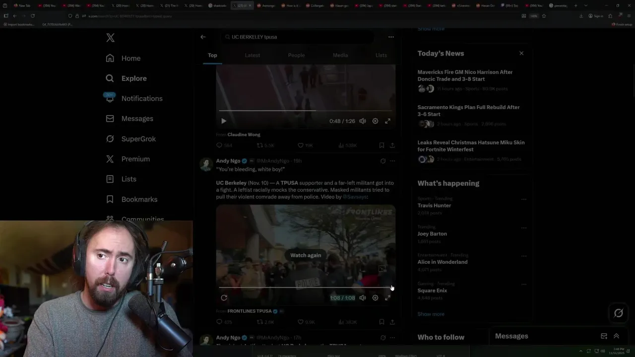Replay the finished 1:08 video
635x357 pixels.
tap(224, 298)
